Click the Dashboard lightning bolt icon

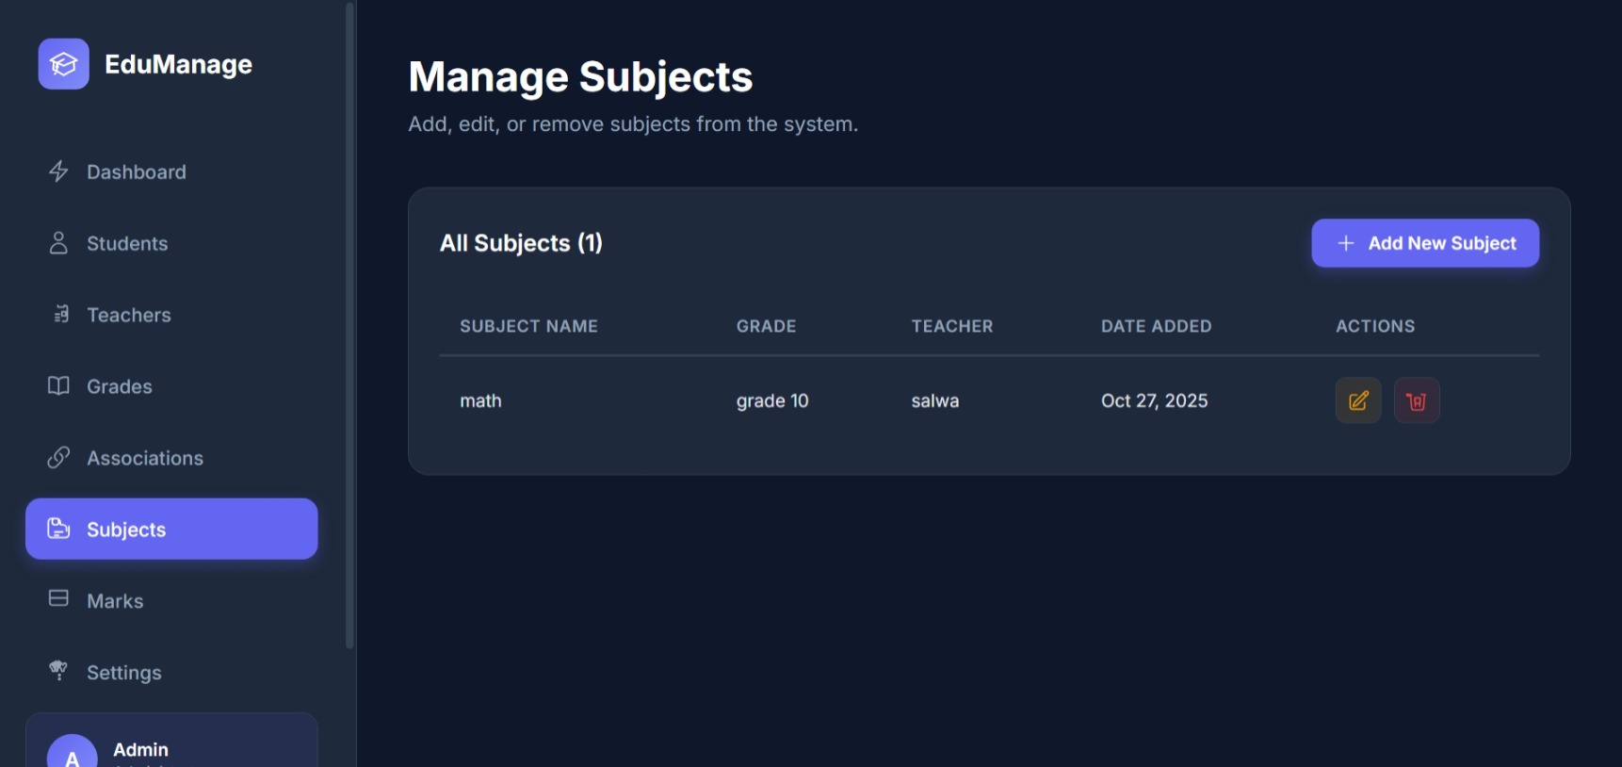point(58,171)
